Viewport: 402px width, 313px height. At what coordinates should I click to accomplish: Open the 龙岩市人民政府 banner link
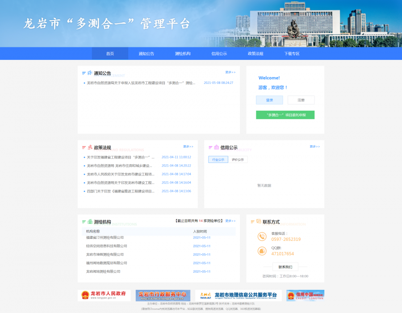[104, 296]
